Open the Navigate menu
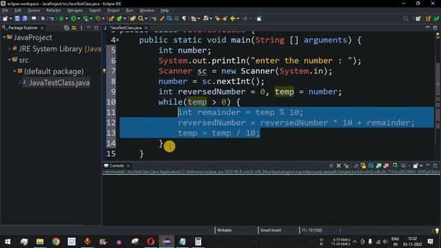The height and width of the screenshot is (248, 441). tap(75, 10)
